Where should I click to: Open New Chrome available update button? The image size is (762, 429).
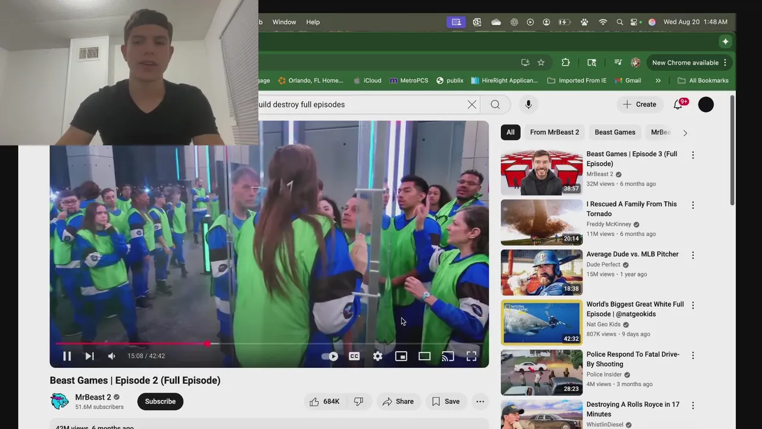[x=689, y=63]
